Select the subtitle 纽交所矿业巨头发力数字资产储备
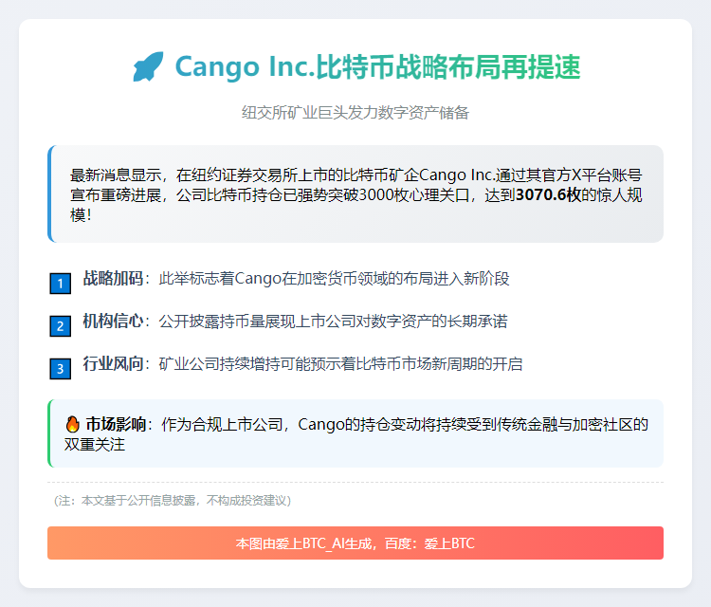The image size is (711, 607). pyautogui.click(x=355, y=113)
